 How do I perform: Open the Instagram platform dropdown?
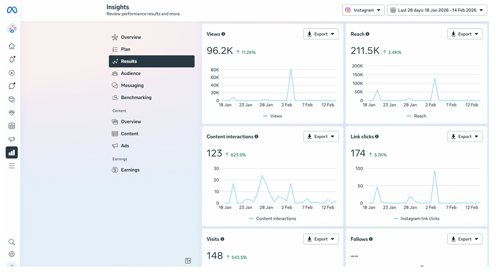[363, 10]
